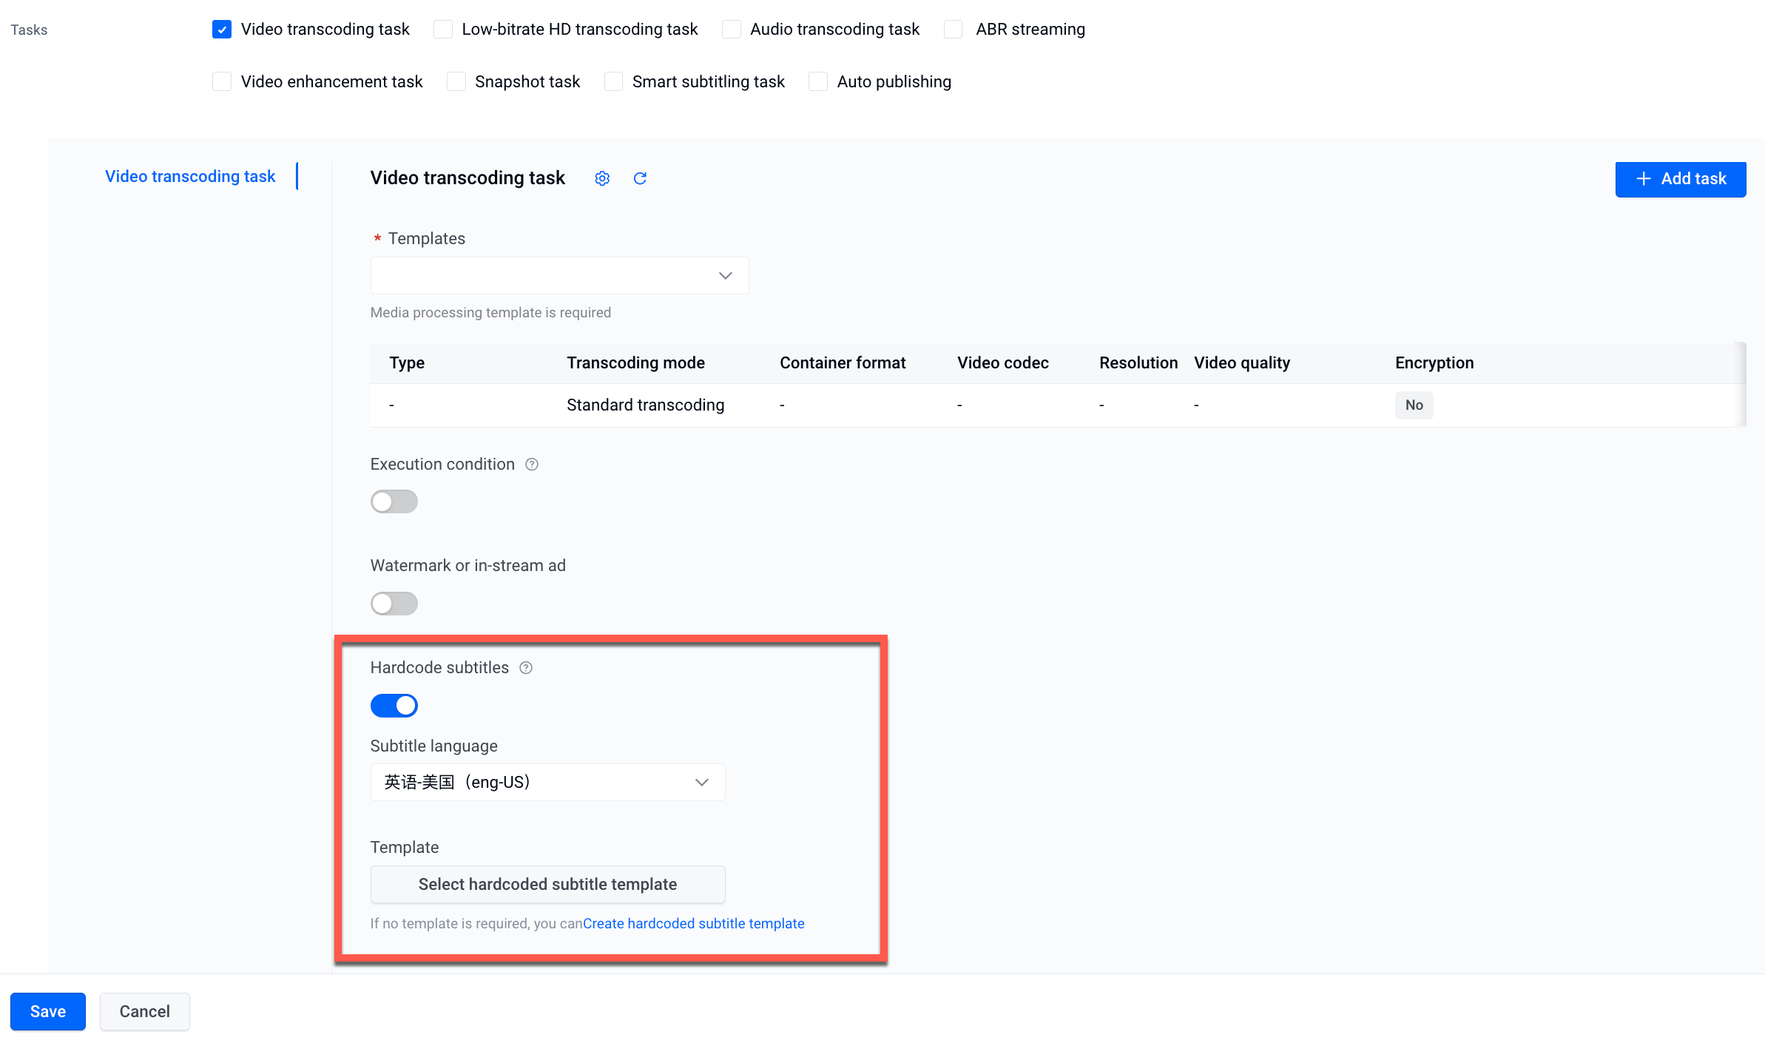Check the Smart subtitling task option

pos(613,81)
